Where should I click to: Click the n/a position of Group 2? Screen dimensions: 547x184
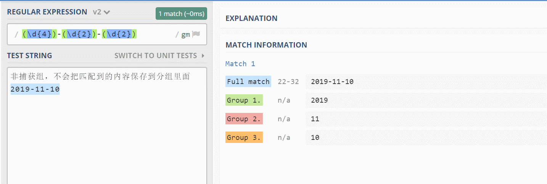284,119
